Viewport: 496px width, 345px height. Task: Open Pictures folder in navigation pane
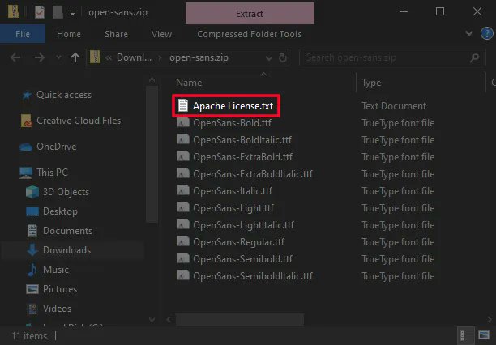pos(60,289)
